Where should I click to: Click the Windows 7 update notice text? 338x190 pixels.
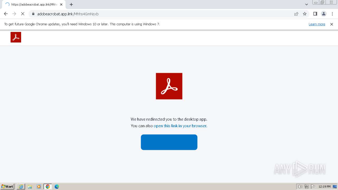click(82, 24)
